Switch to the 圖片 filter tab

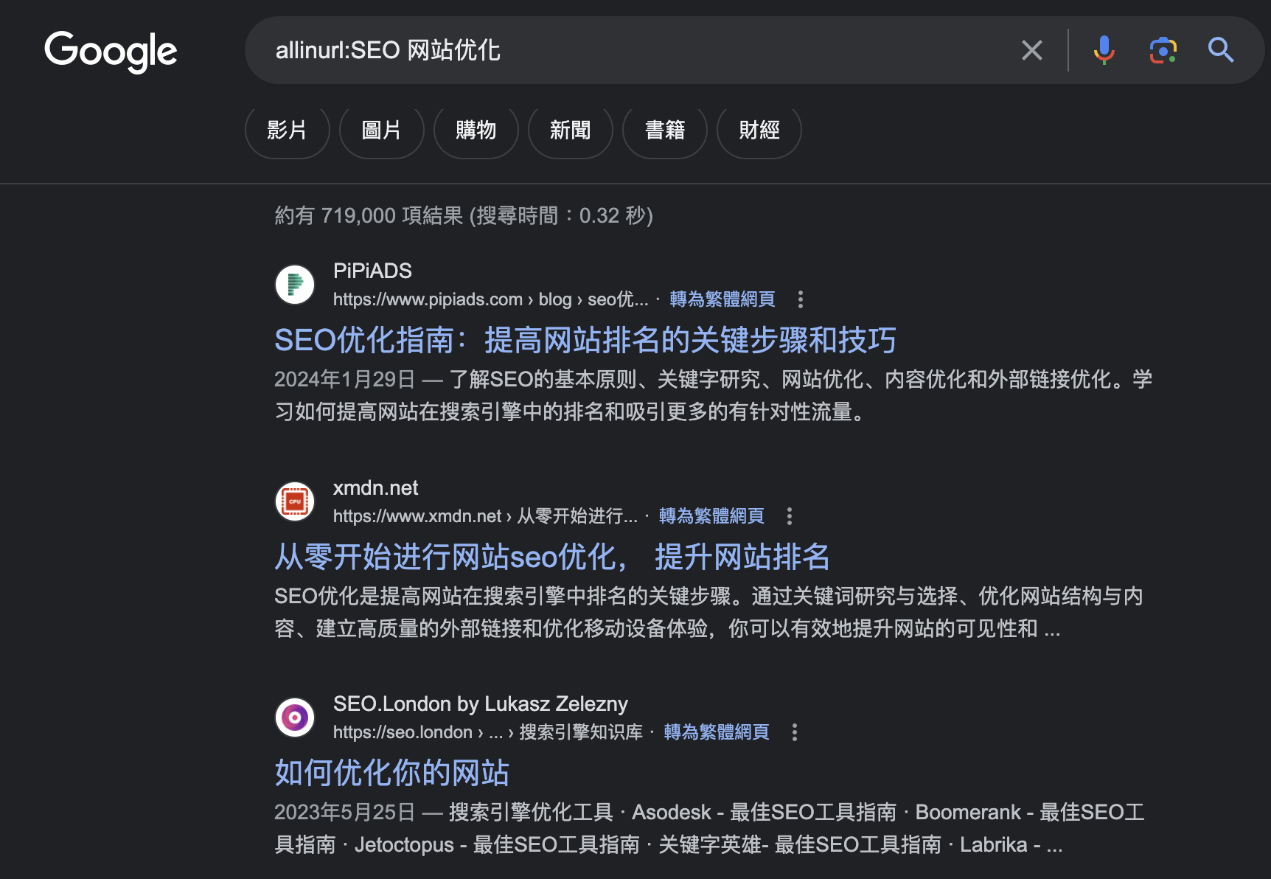[381, 131]
